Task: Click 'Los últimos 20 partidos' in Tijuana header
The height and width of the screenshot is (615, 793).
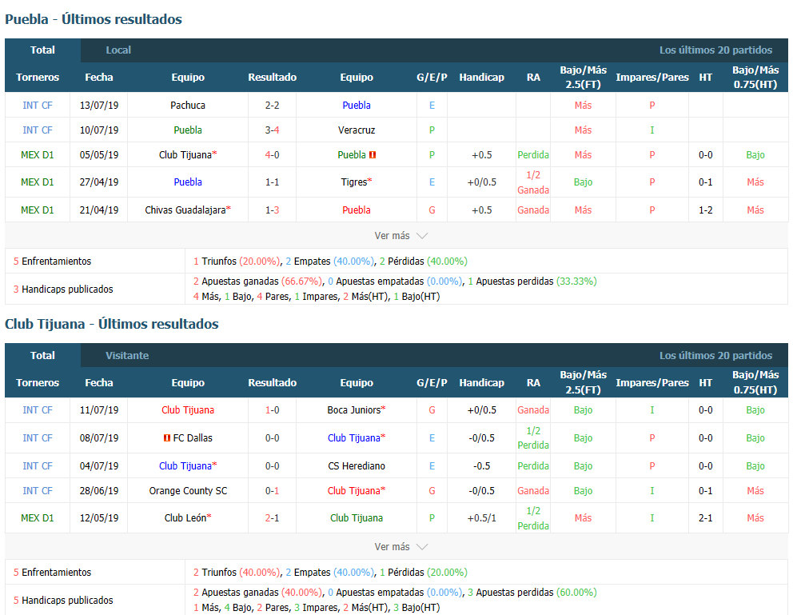Action: coord(715,356)
